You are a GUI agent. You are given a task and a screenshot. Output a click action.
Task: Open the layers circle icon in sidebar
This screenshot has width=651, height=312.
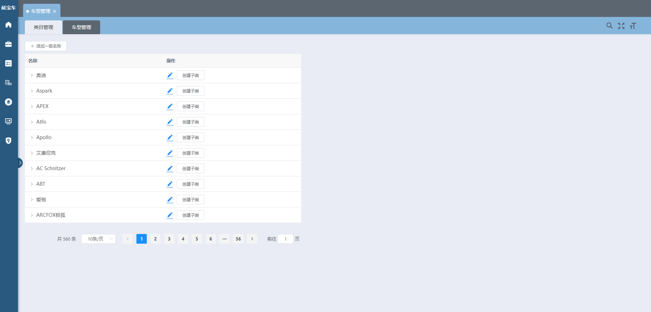click(x=9, y=102)
